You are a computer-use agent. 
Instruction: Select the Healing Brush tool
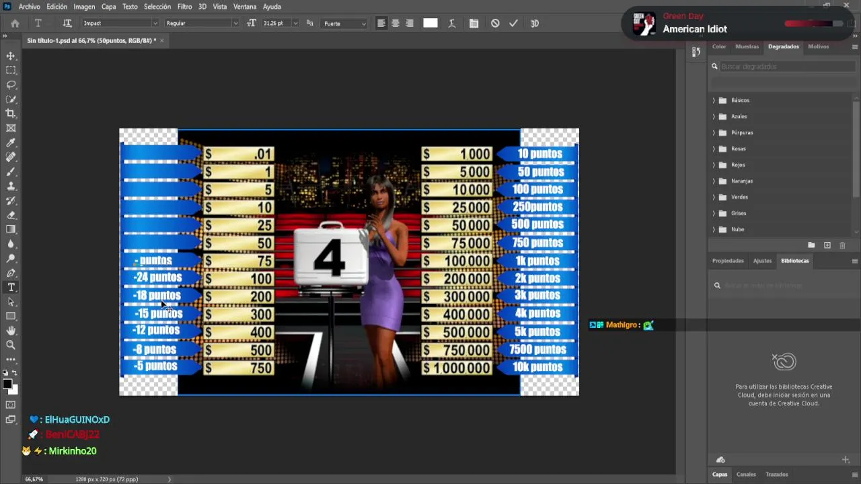11,157
